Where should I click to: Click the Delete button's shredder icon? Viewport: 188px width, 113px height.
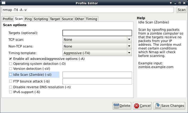coord(116,106)
